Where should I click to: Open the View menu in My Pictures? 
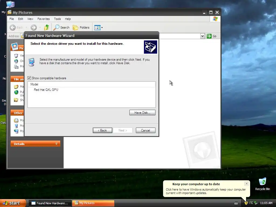coord(30,19)
